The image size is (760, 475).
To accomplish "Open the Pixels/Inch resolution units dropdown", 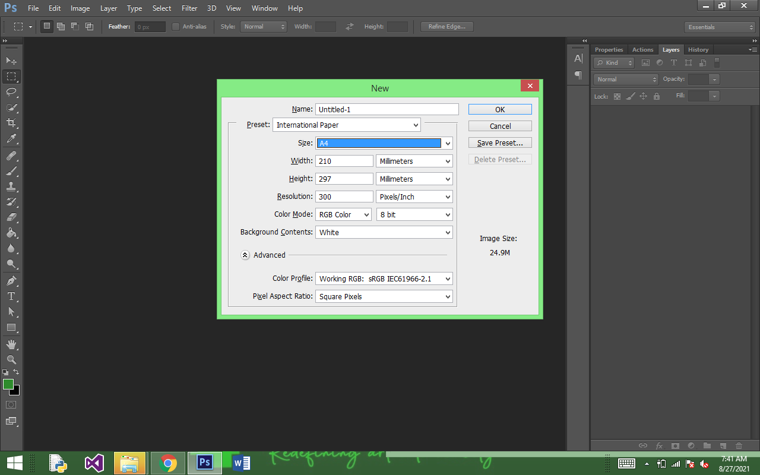I will (414, 197).
